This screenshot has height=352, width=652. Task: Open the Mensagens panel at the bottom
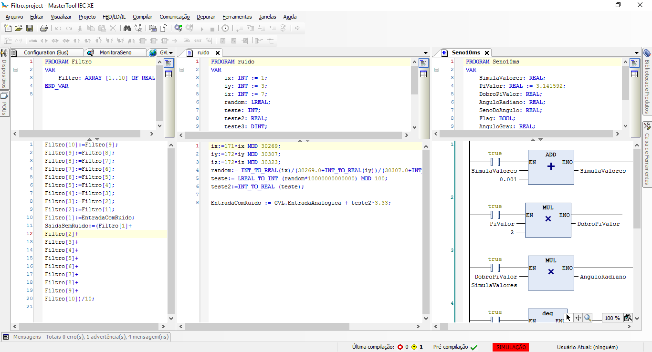pos(86,337)
